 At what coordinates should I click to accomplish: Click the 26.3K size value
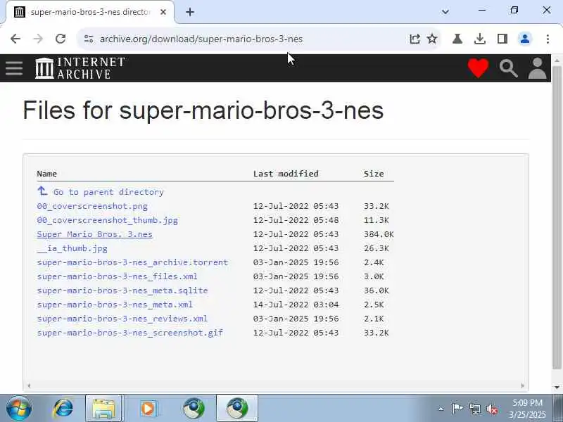377,248
